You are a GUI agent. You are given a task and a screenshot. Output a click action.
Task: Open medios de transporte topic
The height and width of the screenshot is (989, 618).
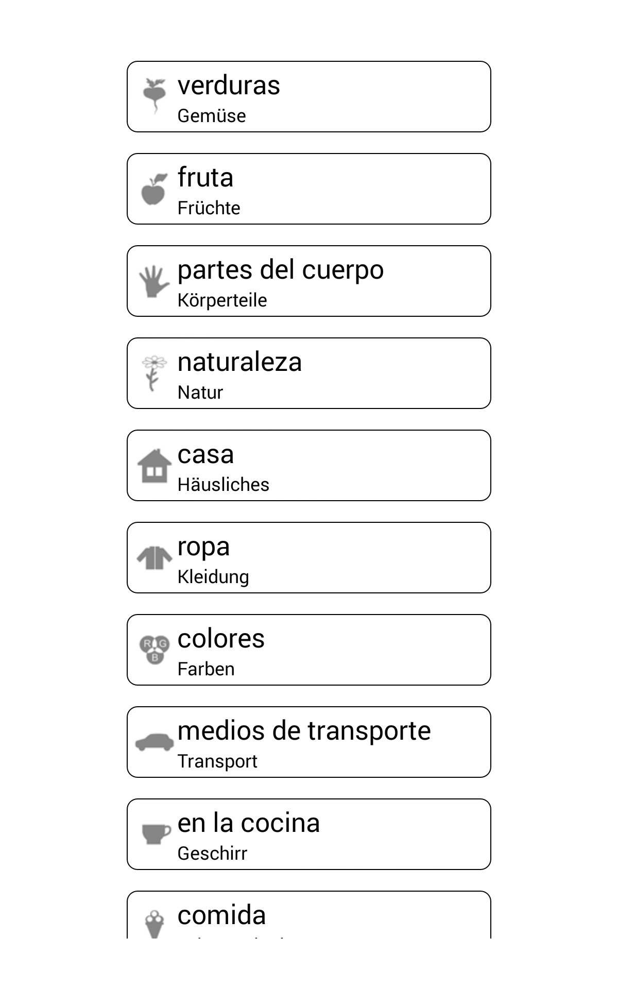pyautogui.click(x=309, y=742)
